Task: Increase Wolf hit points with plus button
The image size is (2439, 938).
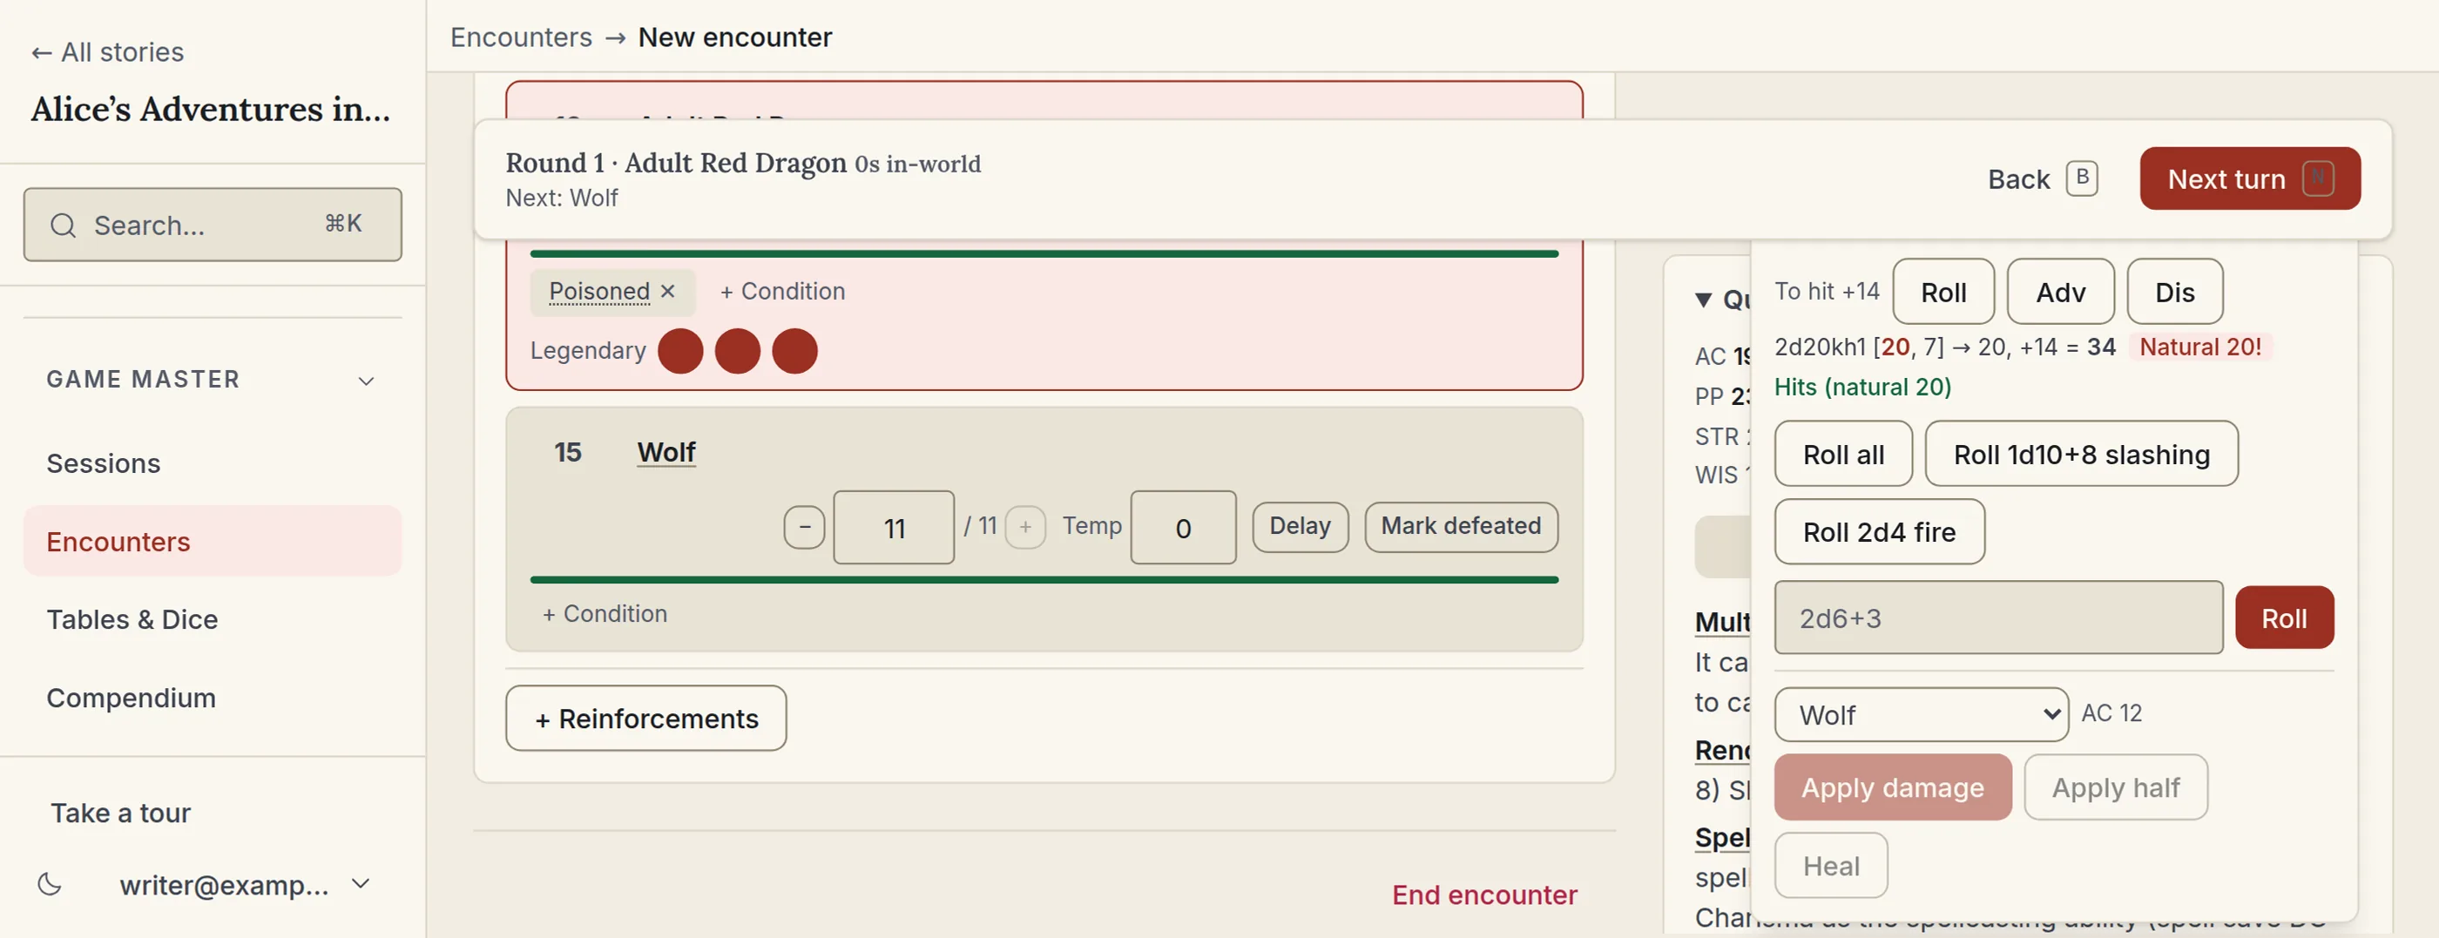Action: coord(1025,527)
